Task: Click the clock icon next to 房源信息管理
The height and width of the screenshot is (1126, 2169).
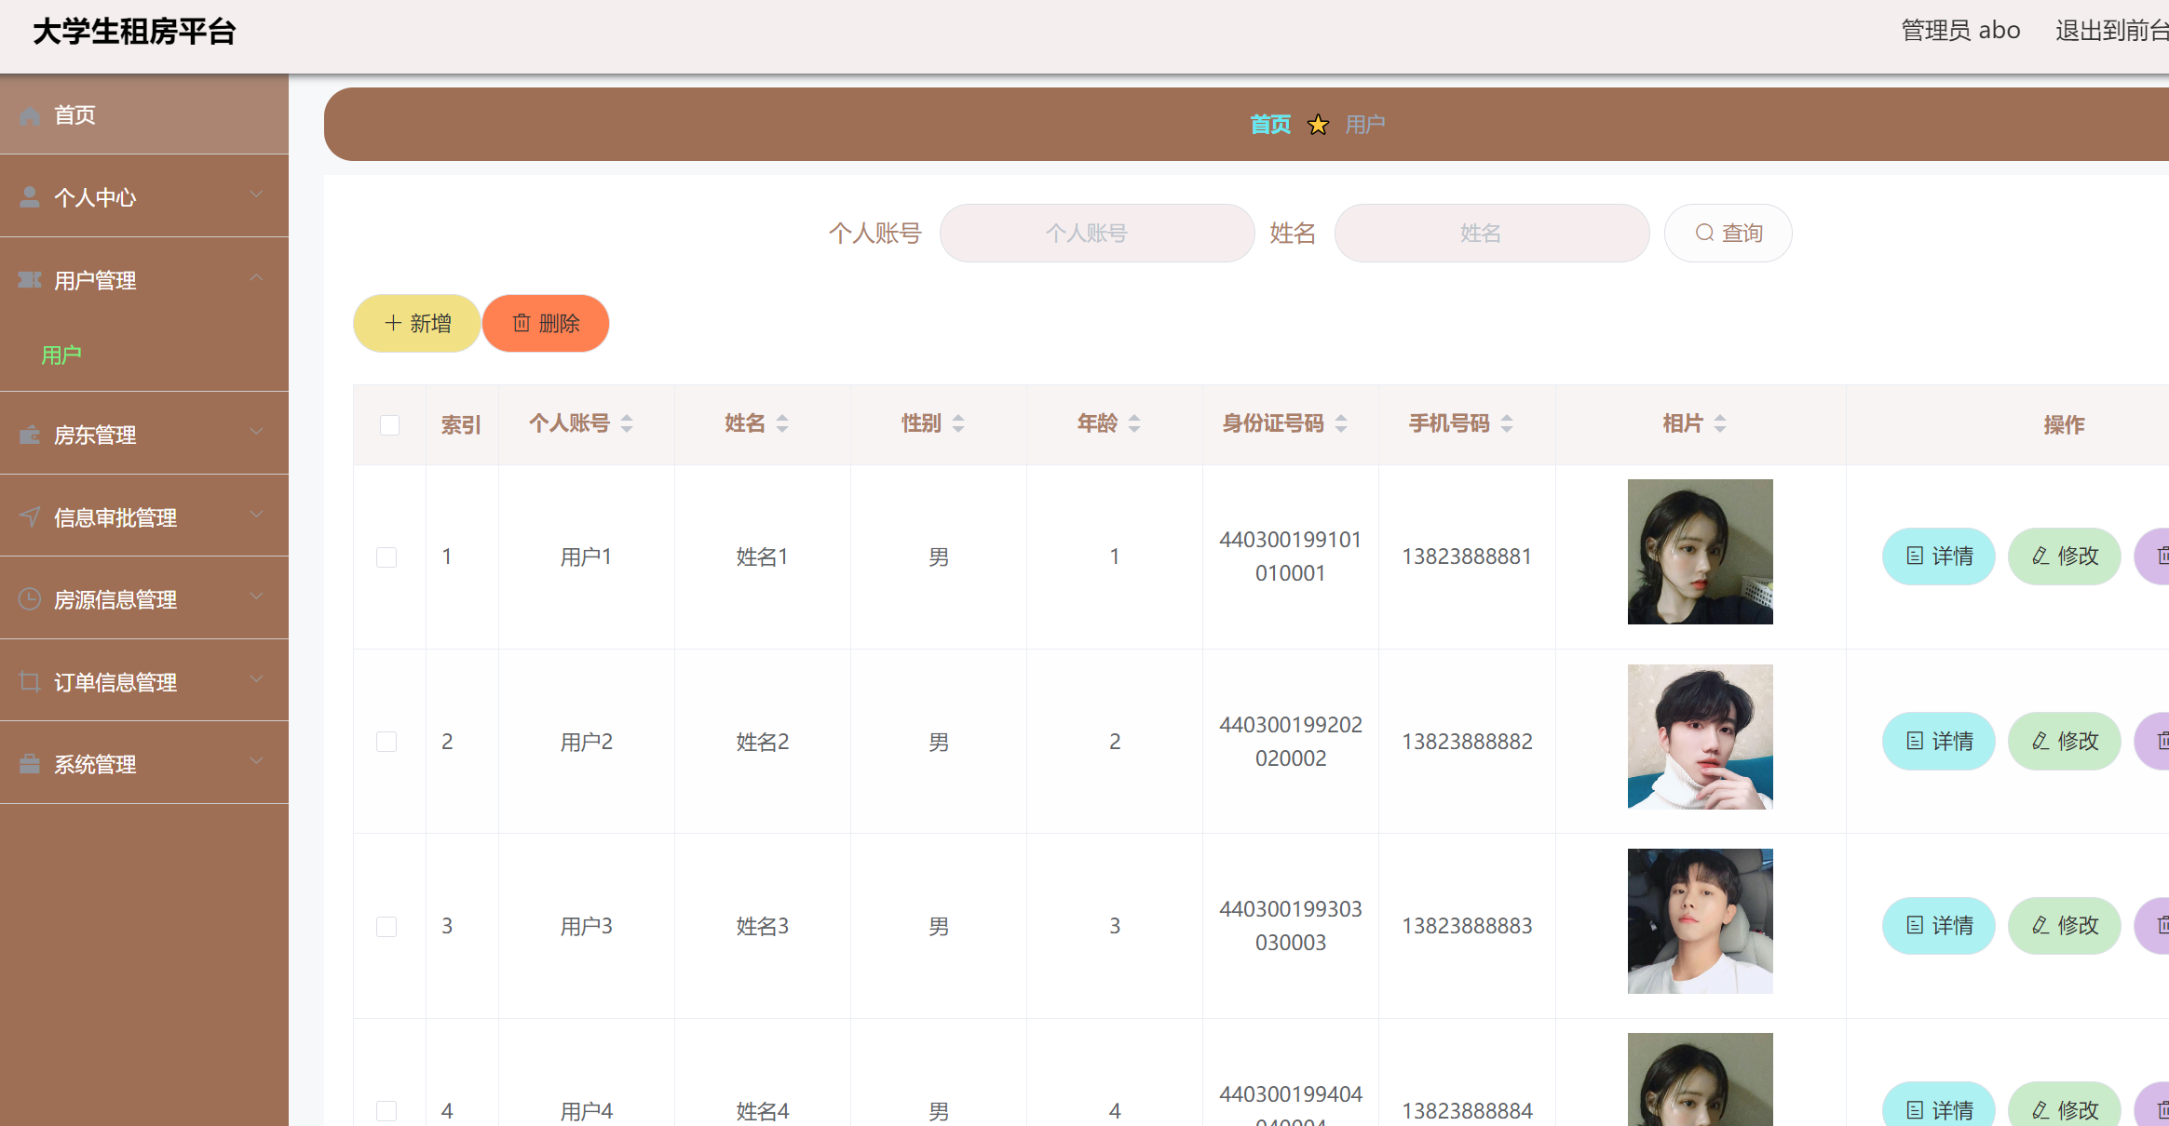Action: 29,597
